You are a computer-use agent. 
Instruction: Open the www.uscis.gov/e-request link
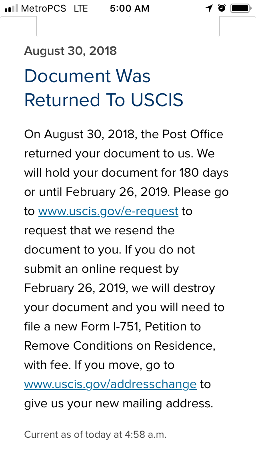point(108,211)
